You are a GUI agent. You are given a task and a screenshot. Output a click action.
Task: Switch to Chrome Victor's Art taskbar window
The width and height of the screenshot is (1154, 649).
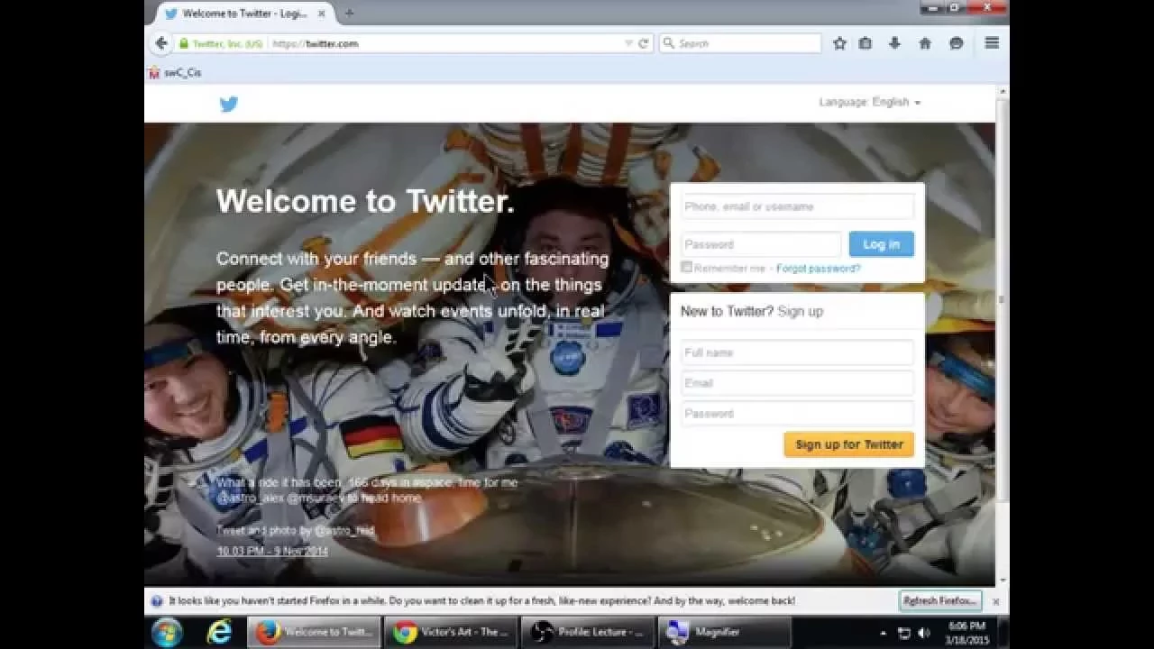[x=452, y=632]
